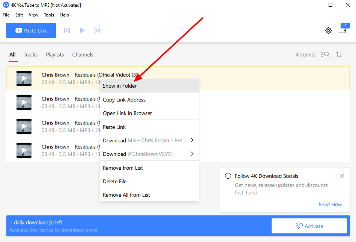Choose Delete File

click(149, 181)
